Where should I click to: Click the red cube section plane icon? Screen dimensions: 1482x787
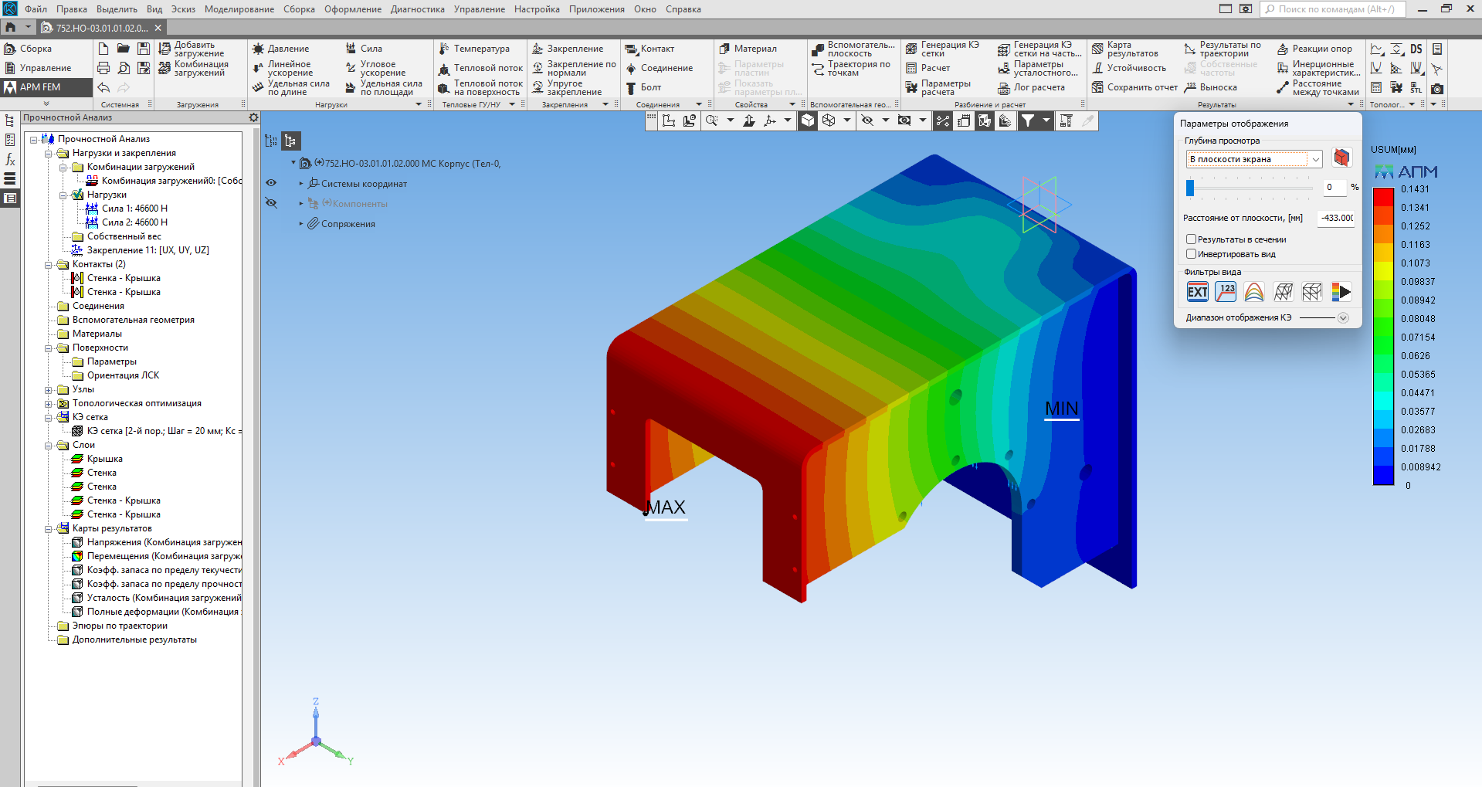point(1341,158)
